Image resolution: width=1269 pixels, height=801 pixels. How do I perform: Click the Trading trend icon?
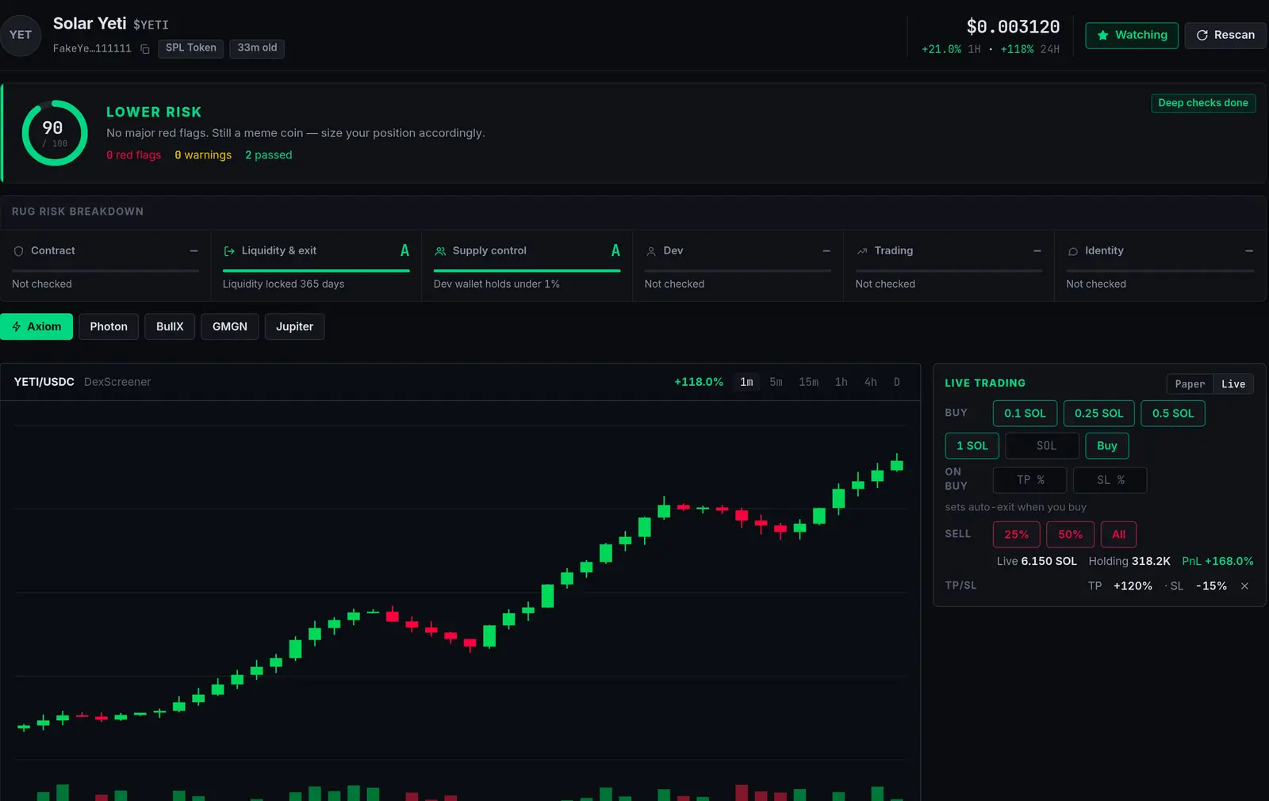click(x=862, y=251)
